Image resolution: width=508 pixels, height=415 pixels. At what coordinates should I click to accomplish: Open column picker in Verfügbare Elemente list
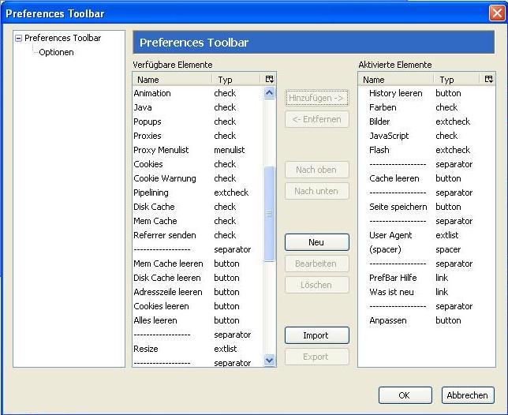point(269,79)
